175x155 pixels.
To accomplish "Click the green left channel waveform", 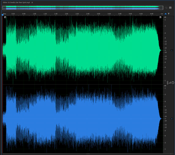I will 83,50.
